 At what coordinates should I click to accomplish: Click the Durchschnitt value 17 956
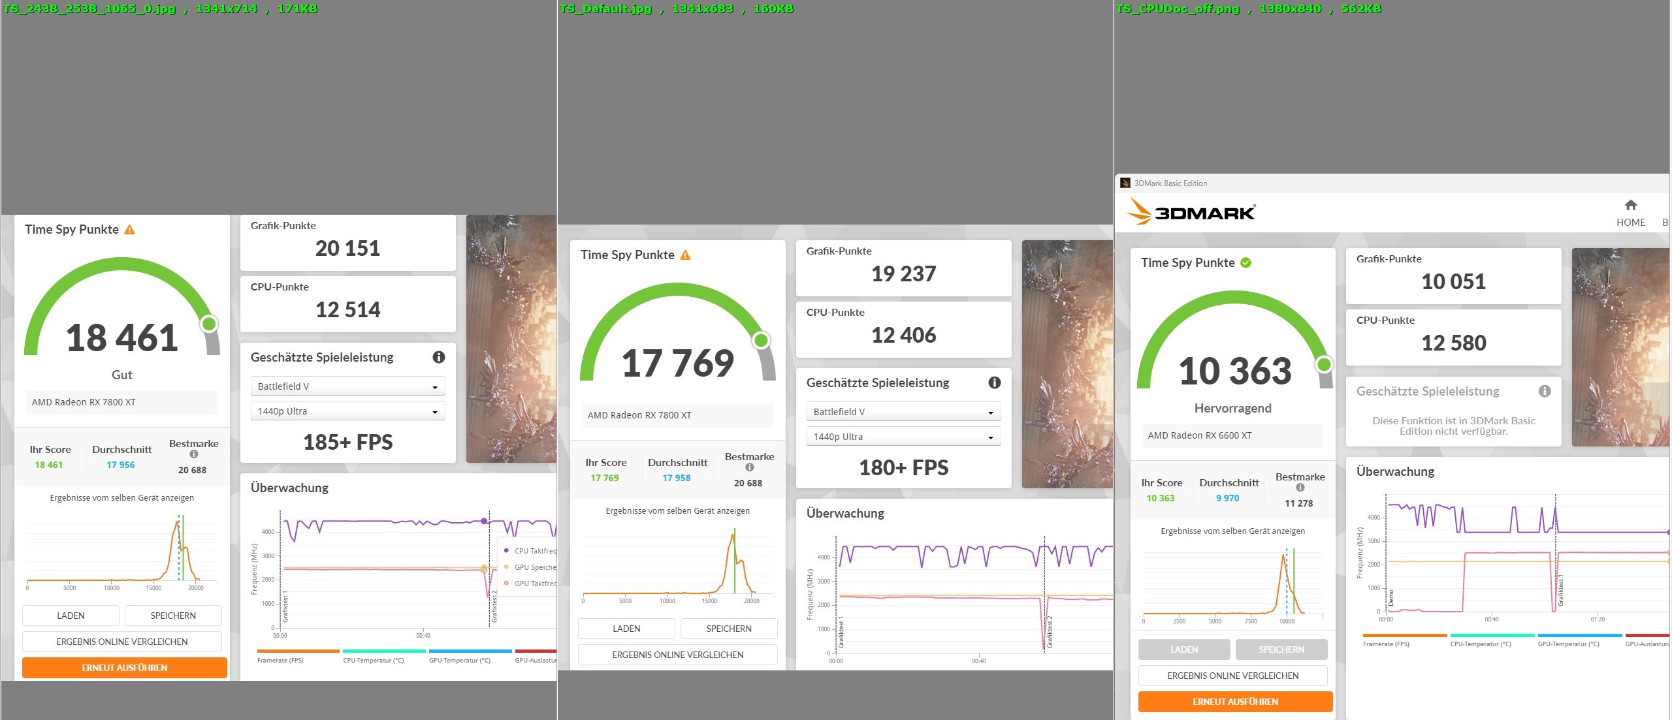tap(121, 465)
